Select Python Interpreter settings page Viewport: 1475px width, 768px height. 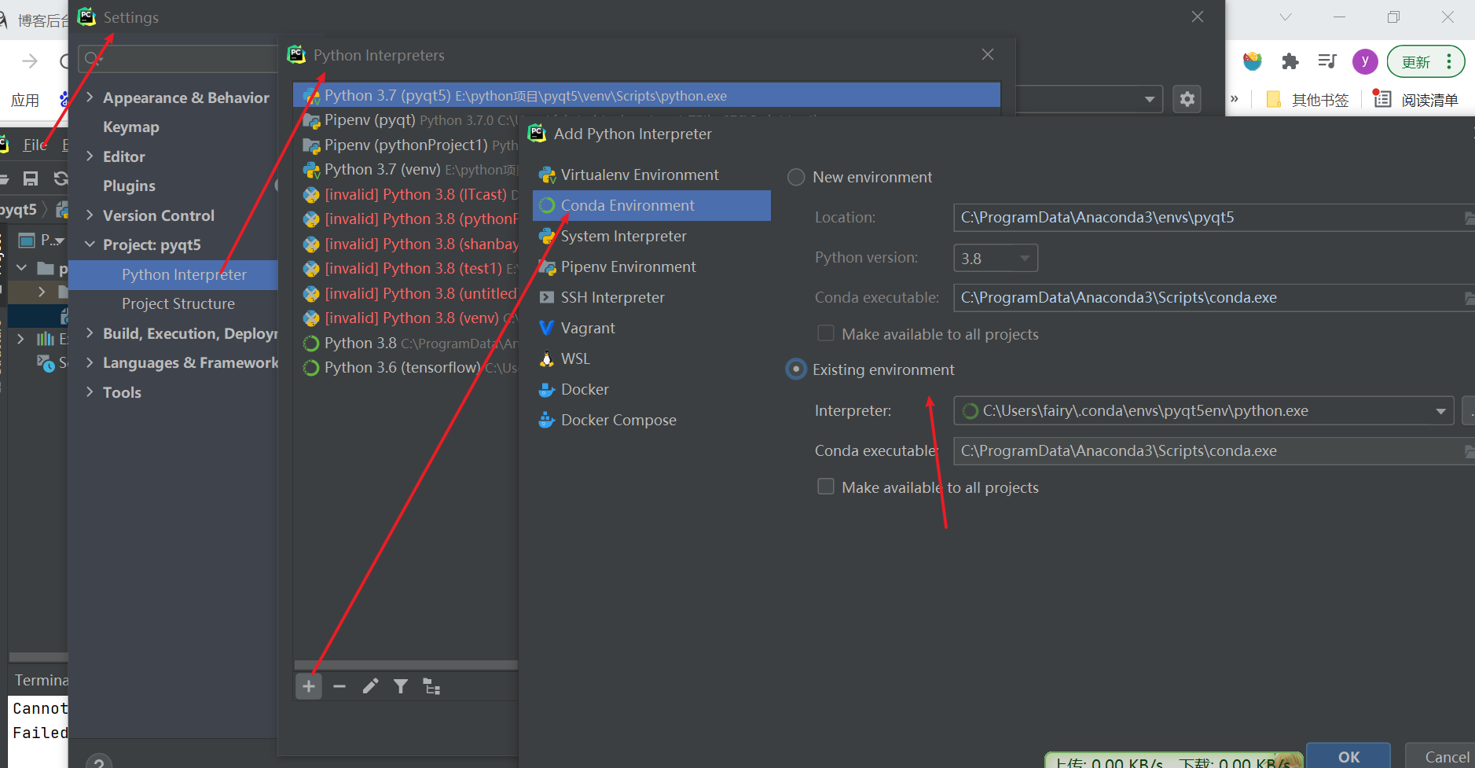174,274
